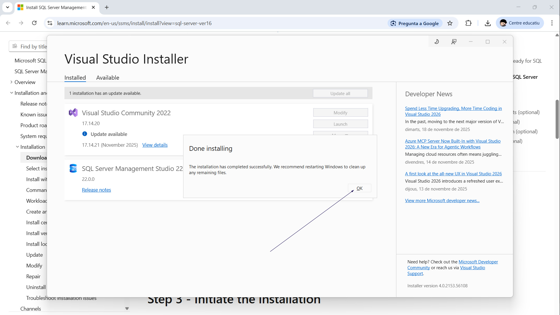Click the Find by title filter field
Screen dimensions: 560x315
click(32, 47)
